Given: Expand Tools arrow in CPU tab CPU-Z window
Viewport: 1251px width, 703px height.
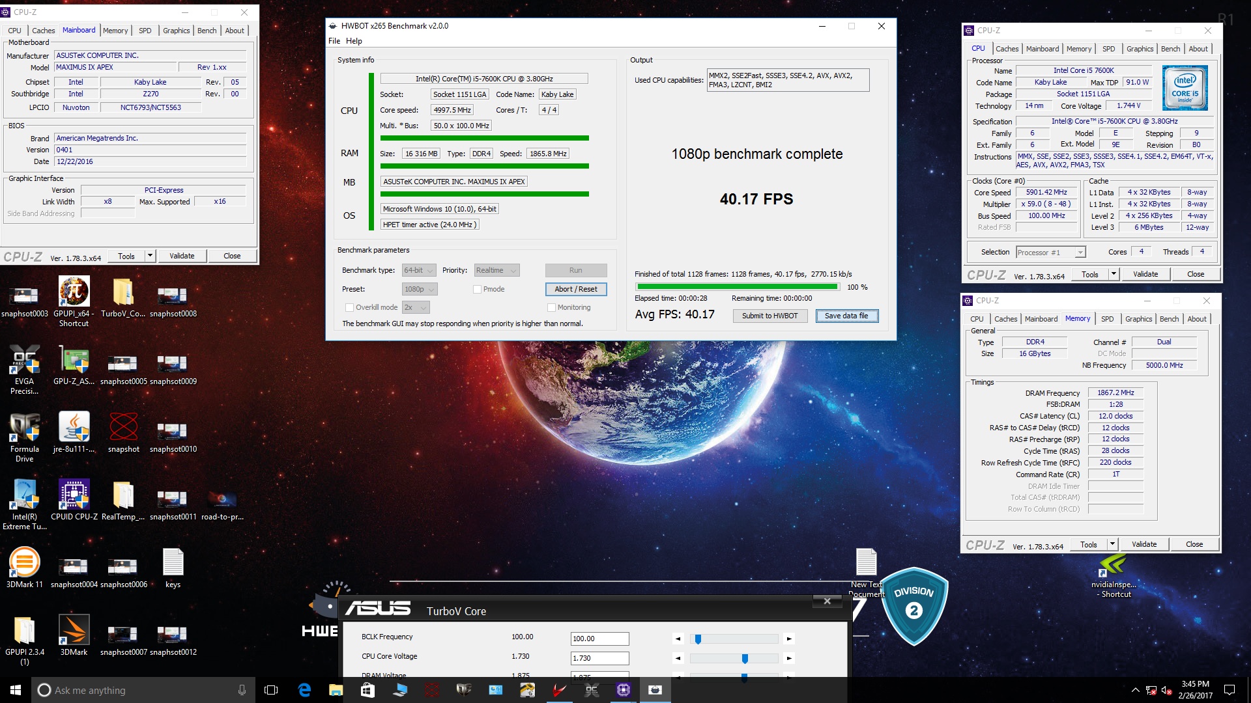Looking at the screenshot, I should point(1114,274).
